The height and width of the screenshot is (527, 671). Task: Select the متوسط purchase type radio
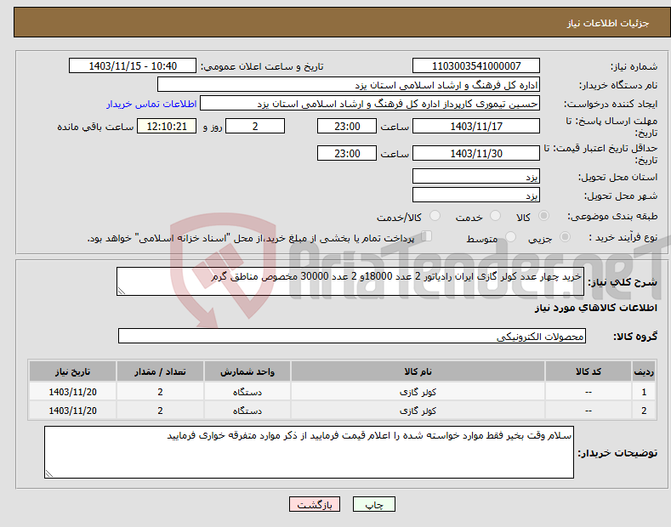click(x=510, y=236)
